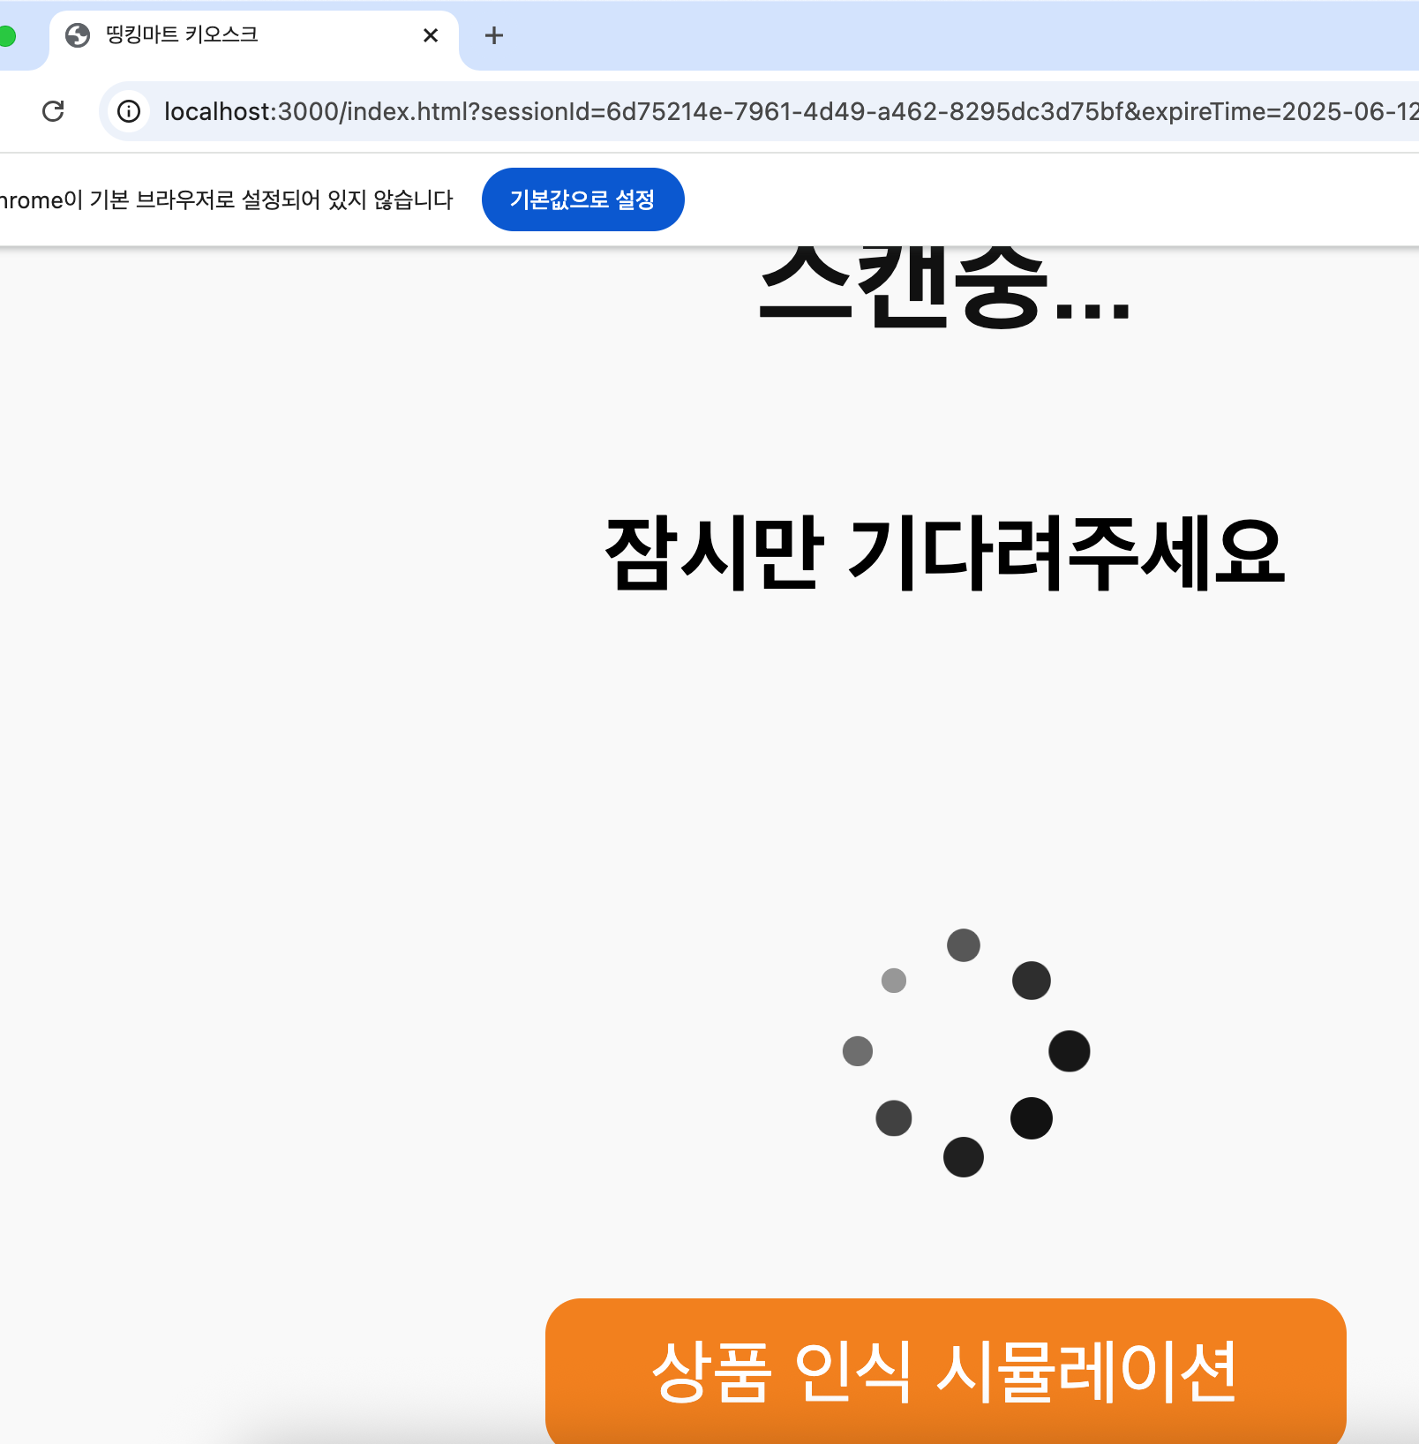The height and width of the screenshot is (1444, 1419).
Task: Reload the page with the refresh icon
Action: click(53, 111)
